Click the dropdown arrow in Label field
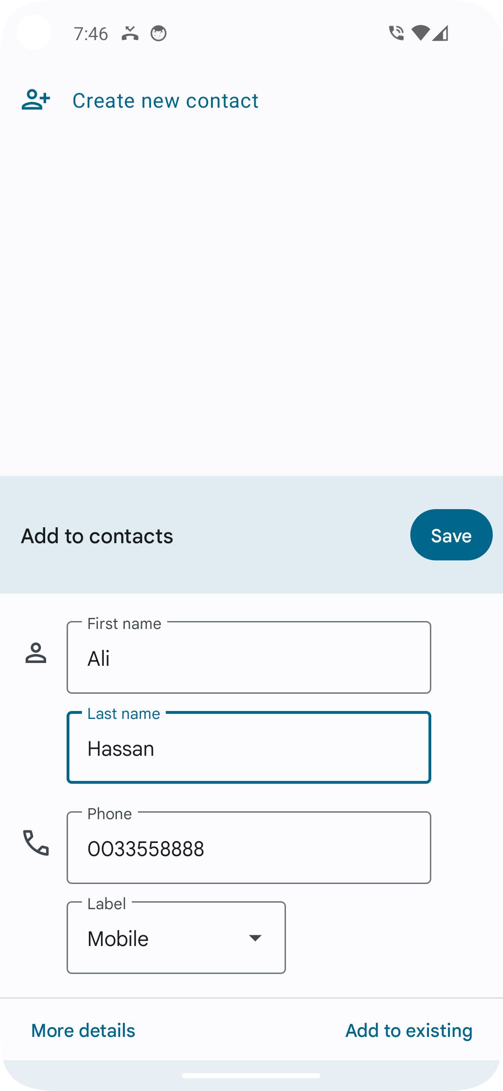 255,938
